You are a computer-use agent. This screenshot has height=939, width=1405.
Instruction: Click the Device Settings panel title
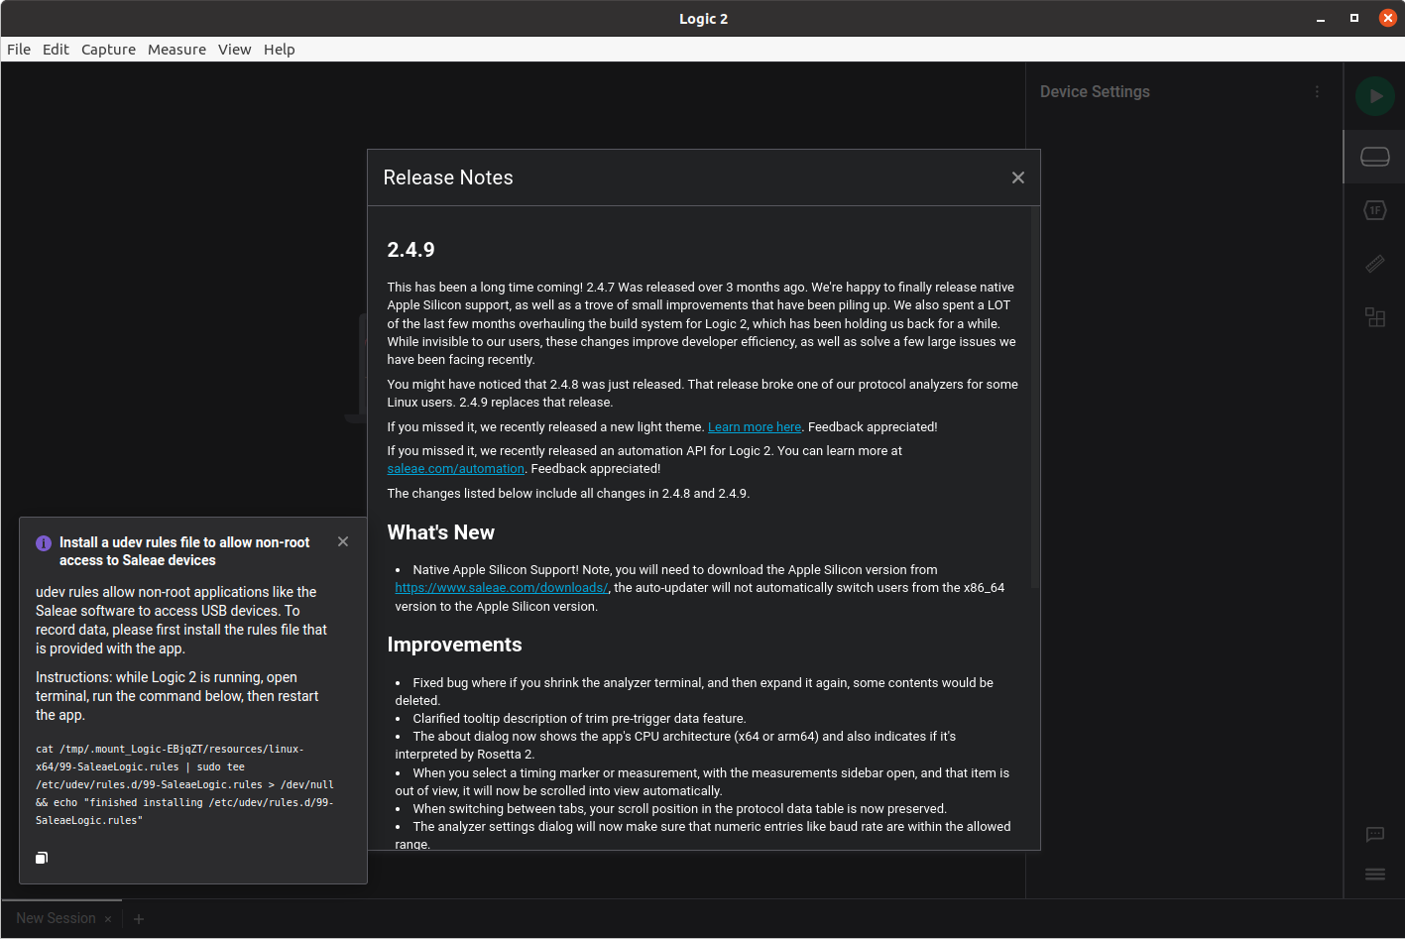point(1095,91)
